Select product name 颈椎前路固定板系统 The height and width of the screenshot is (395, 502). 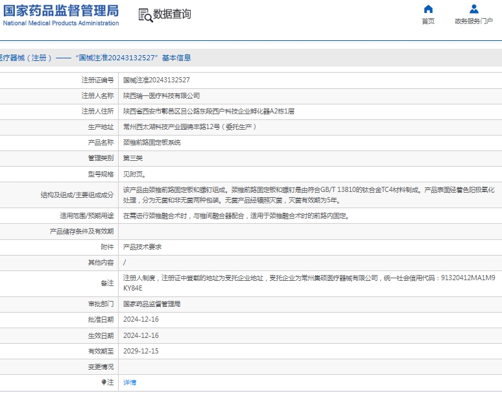152,143
